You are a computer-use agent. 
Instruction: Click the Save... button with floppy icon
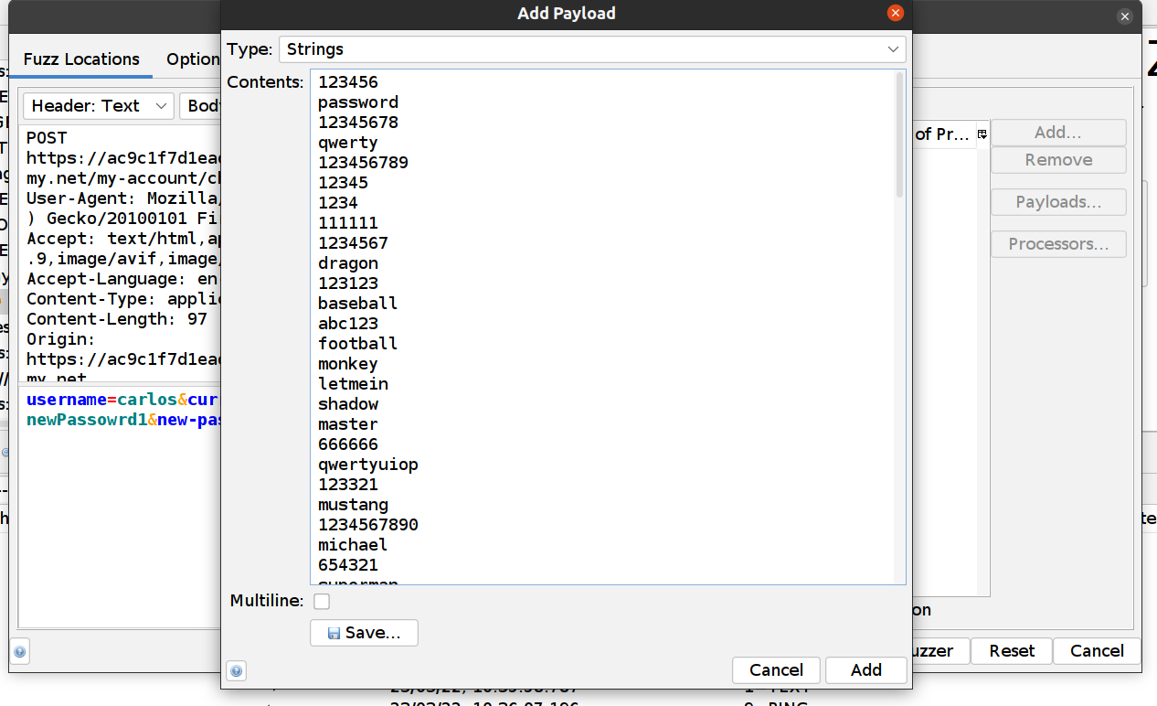click(364, 633)
